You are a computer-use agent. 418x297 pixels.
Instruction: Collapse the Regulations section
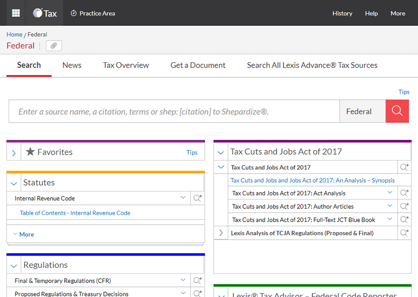click(x=14, y=266)
